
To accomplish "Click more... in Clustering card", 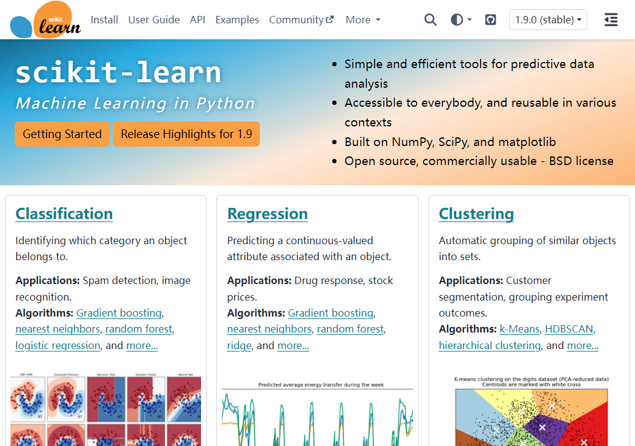I will (583, 345).
